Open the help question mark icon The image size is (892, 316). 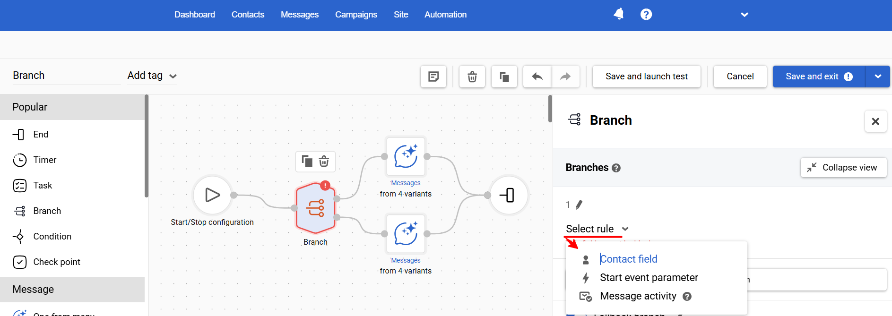coord(646,15)
